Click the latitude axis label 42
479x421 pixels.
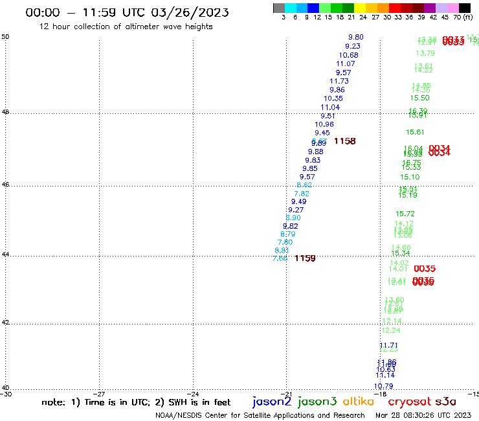point(5,323)
